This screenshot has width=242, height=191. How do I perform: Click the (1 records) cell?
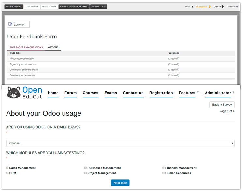click(x=174, y=75)
